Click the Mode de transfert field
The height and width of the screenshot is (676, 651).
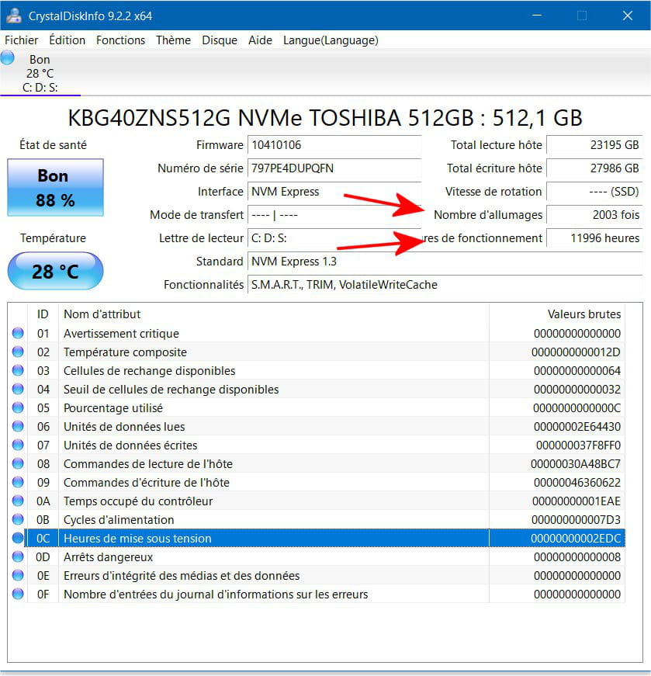click(334, 215)
